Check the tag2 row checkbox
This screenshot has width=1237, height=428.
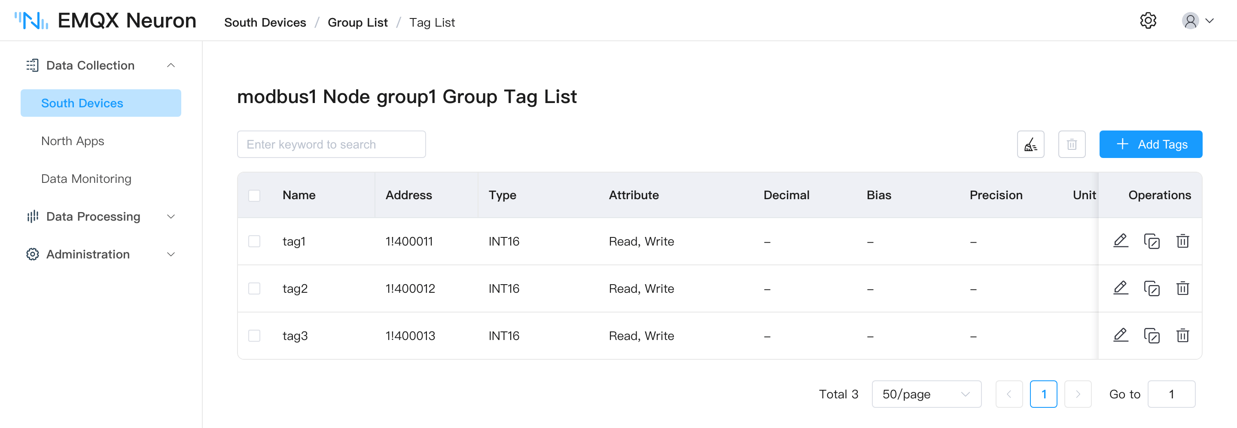click(x=254, y=288)
